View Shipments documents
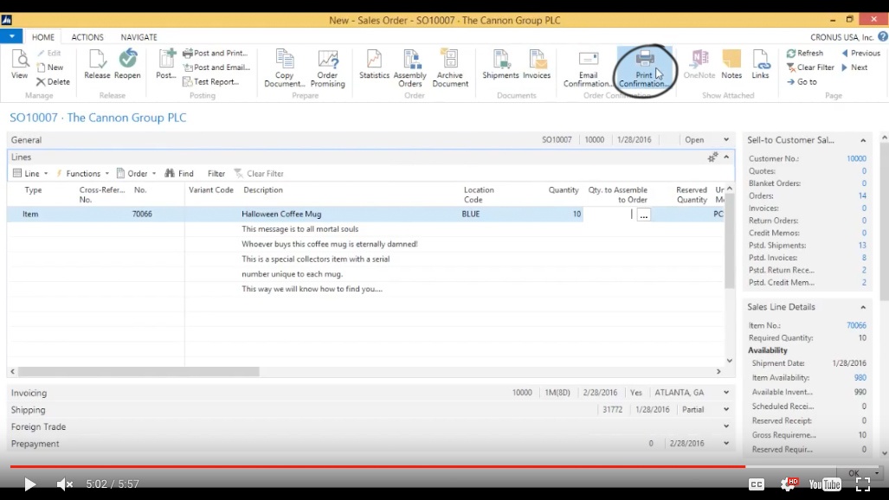This screenshot has width=889, height=500. 500,65
